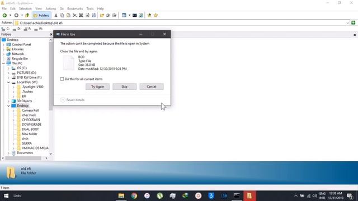Open Chrome from the taskbar
The height and width of the screenshot is (201, 358).
pos(134,196)
